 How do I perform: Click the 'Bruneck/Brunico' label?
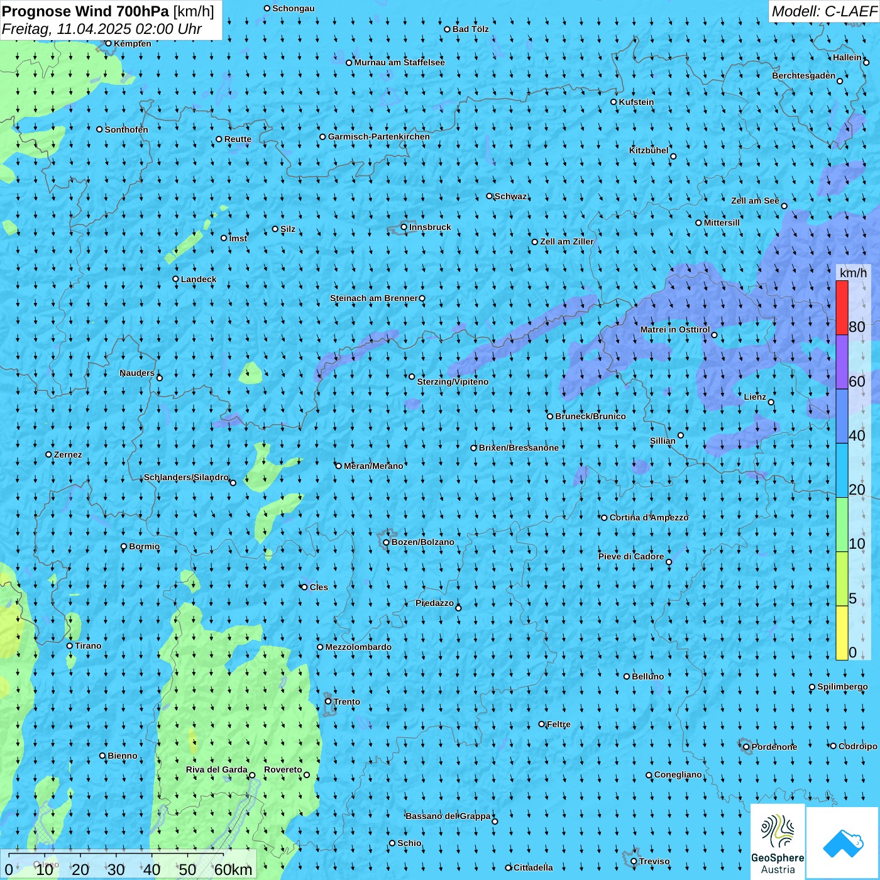point(590,416)
